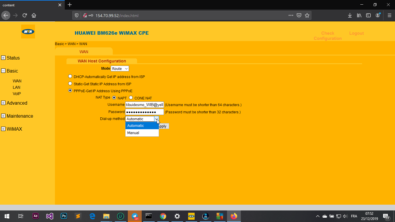Save page to Pocket icon
The height and width of the screenshot is (222, 395).
[x=299, y=15]
